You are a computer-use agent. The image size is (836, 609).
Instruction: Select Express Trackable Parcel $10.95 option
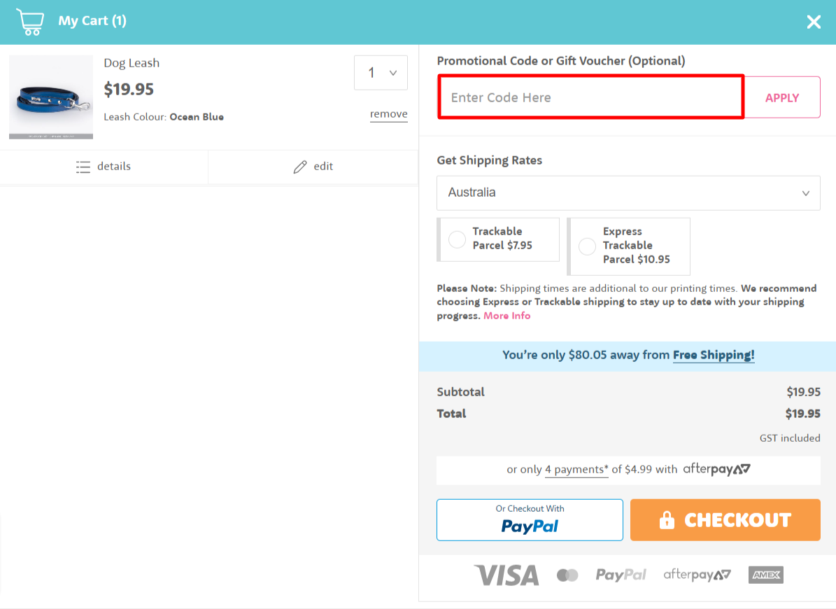[588, 246]
